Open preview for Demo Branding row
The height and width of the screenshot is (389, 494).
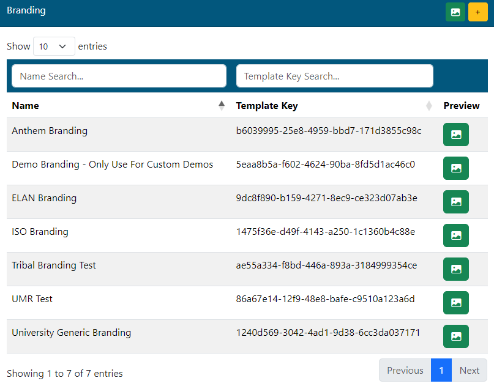[455, 168]
